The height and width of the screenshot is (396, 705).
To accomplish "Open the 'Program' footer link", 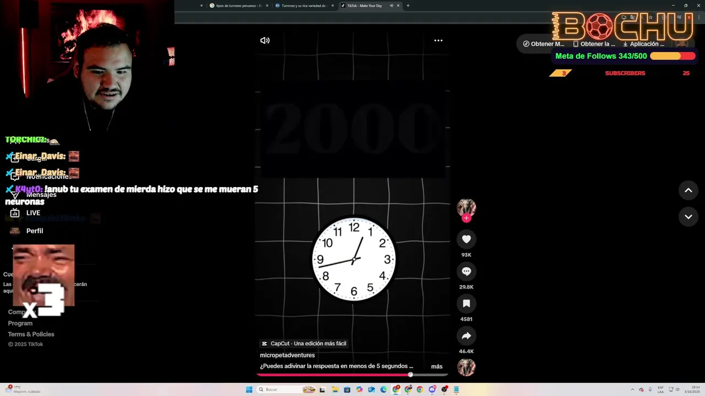I will coord(20,323).
